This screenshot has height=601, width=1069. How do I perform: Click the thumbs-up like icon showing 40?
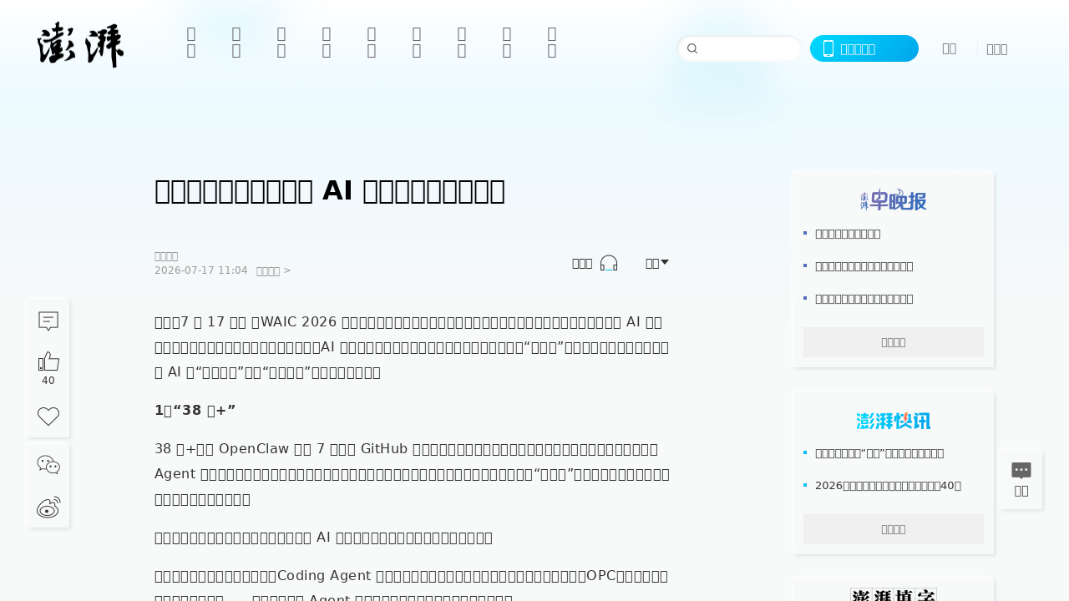click(x=48, y=361)
